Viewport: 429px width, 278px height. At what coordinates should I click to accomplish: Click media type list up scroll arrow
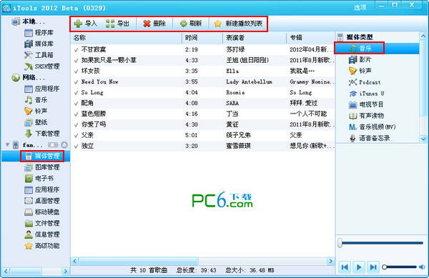click(423, 36)
